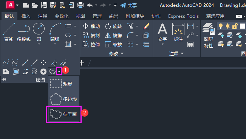Open the Quick Access Toolbar customize dropdown
Screen dimensions: 246x139
coord(115,5)
